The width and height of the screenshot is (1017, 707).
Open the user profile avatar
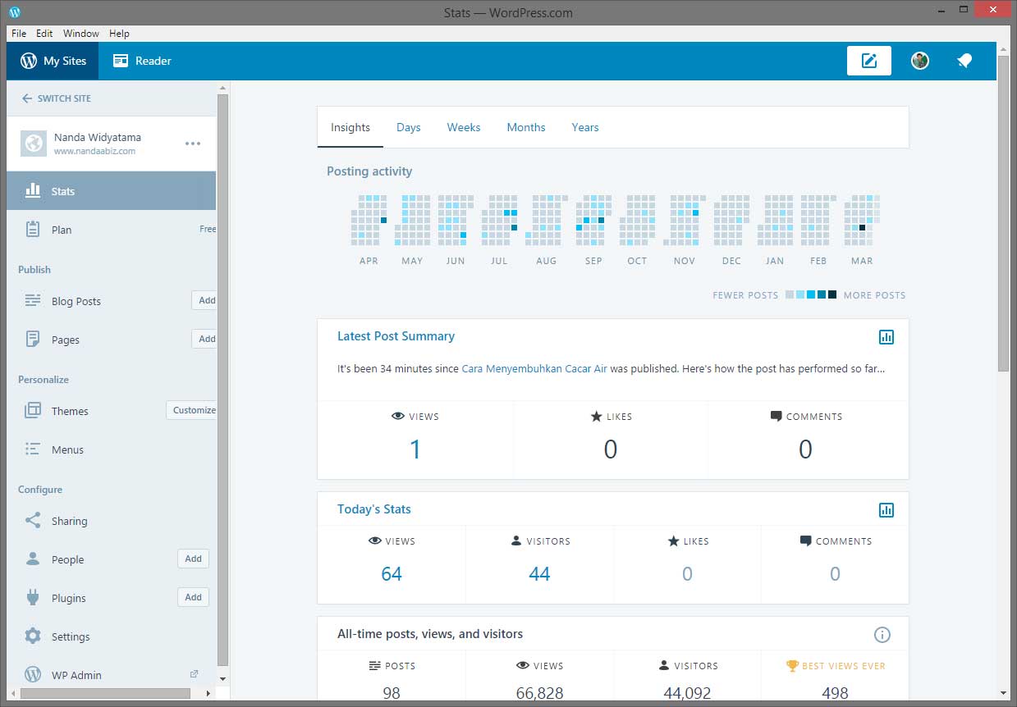pos(920,61)
